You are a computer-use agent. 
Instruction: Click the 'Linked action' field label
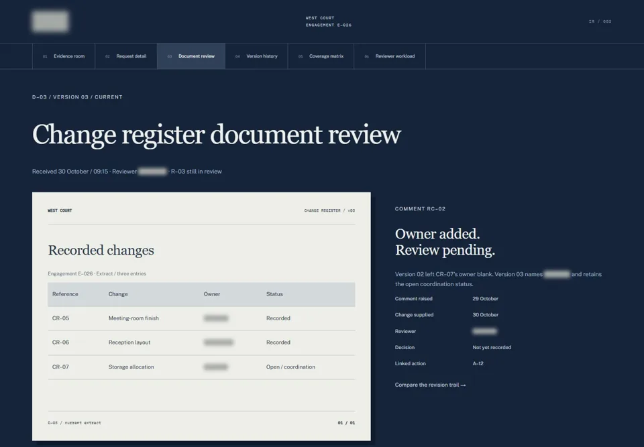pyautogui.click(x=411, y=363)
